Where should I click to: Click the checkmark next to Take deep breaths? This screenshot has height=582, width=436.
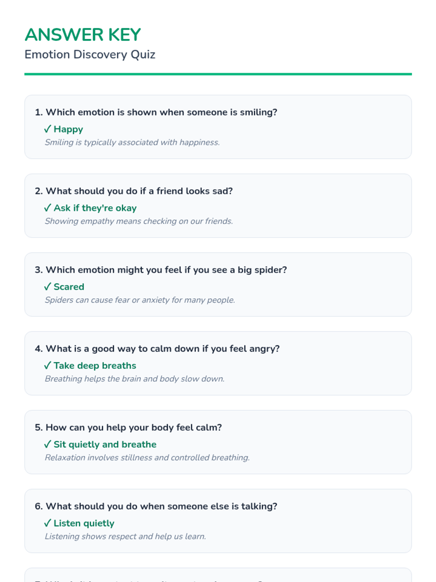coord(48,366)
